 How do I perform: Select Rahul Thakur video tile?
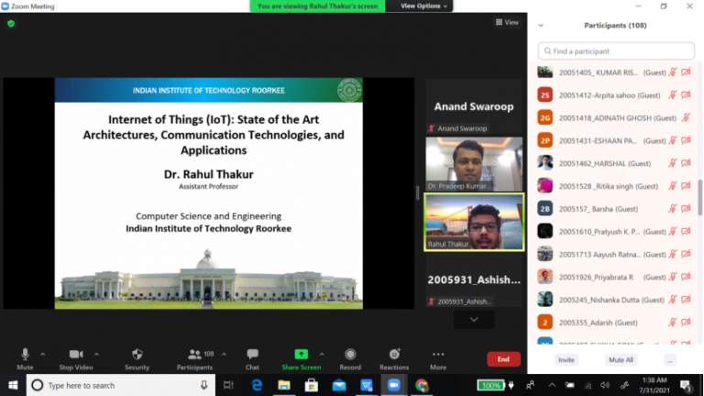point(474,222)
